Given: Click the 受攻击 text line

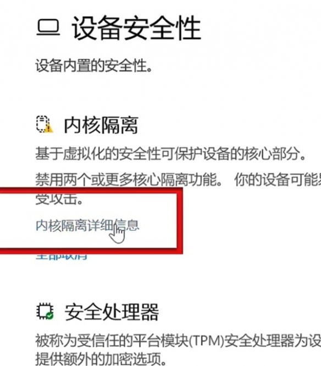Looking at the screenshot, I should [x=59, y=199].
